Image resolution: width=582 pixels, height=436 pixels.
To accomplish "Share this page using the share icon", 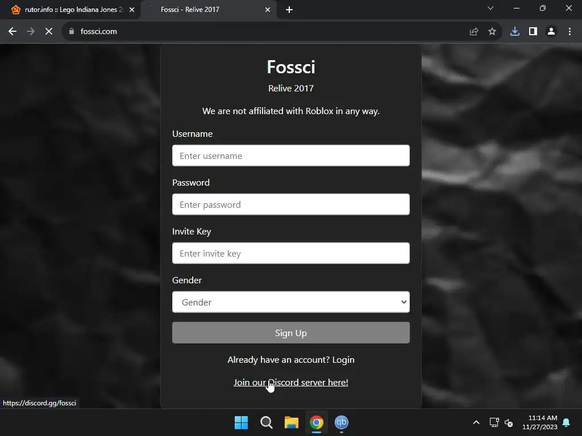I will [x=474, y=32].
